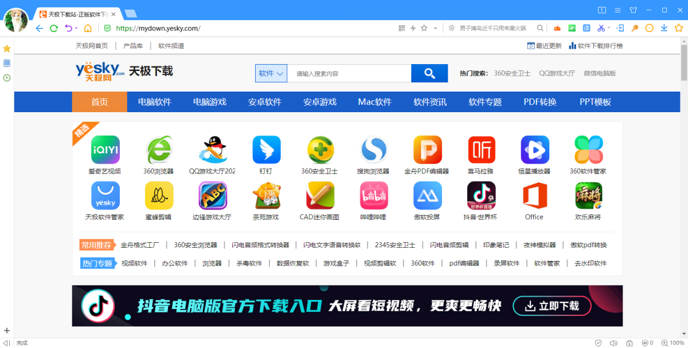Click the purple undo-close restore icon
The image size is (688, 348).
pyautogui.click(x=69, y=28)
